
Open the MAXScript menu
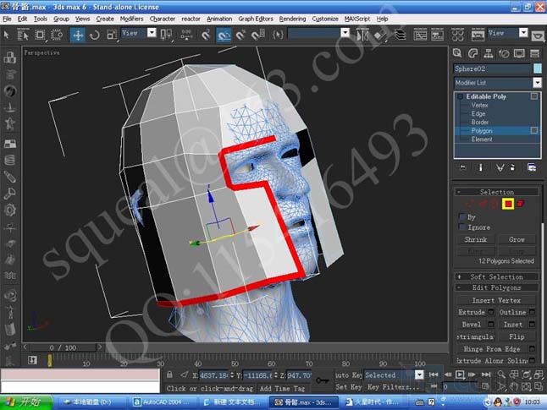coord(357,19)
